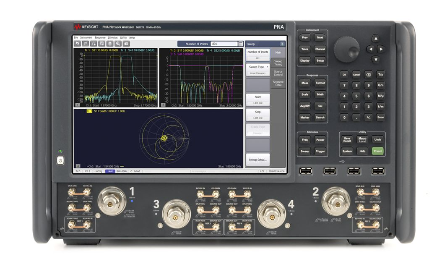Viewport: 437px width, 267px height.
Task: Toggle the blue Hold status indicator
Action: coord(110,171)
